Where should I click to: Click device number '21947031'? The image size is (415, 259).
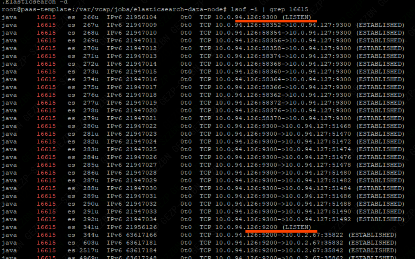pyautogui.click(x=141, y=196)
